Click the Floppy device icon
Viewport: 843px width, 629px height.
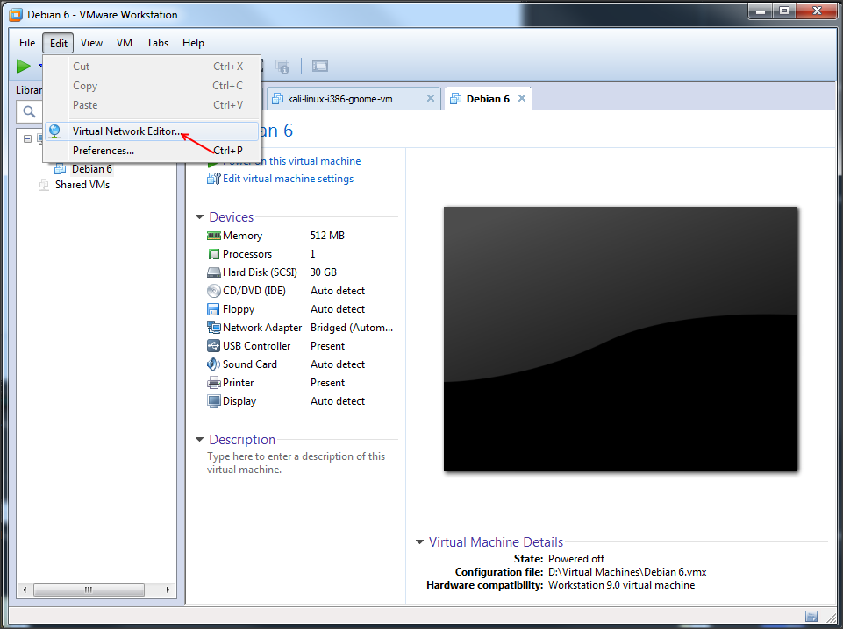pos(213,309)
